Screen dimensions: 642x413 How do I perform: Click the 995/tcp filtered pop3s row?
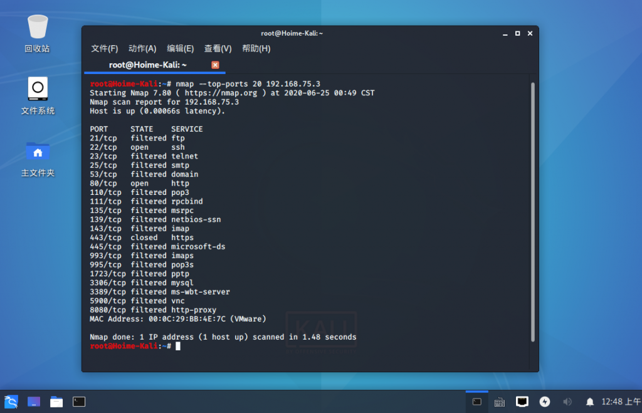(142, 264)
